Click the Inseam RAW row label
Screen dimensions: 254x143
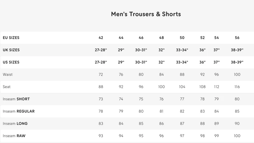pos(14,136)
